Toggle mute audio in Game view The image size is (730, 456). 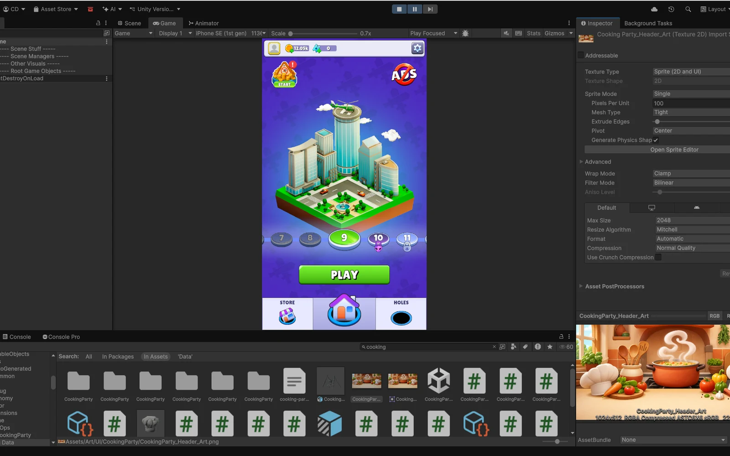click(x=506, y=33)
